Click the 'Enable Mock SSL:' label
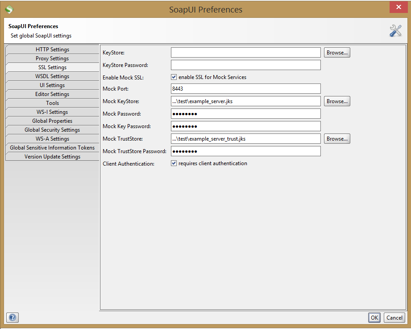Viewport: 411px width, 329px height. point(123,78)
